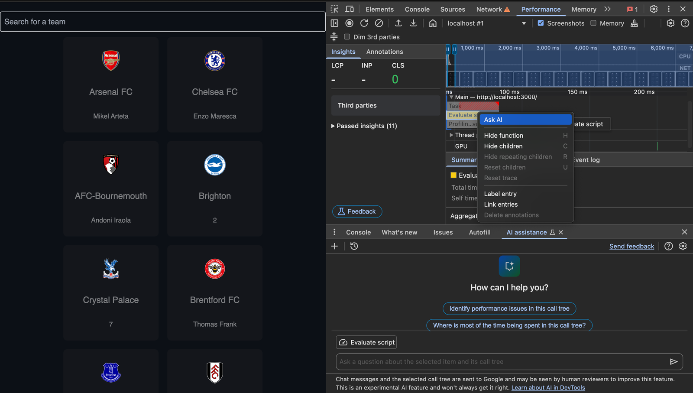This screenshot has width=693, height=393.
Task: Select Hide children menu entry
Action: 525,146
